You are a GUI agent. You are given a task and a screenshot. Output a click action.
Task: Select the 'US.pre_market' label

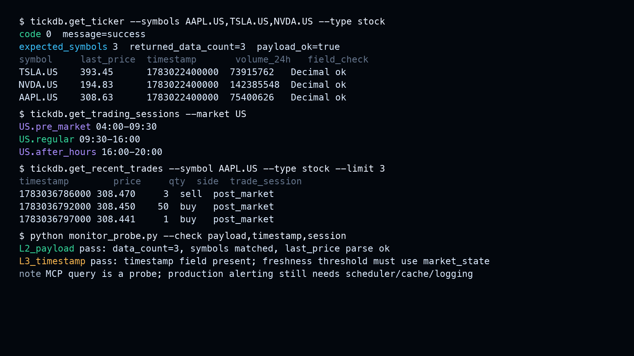pos(55,127)
